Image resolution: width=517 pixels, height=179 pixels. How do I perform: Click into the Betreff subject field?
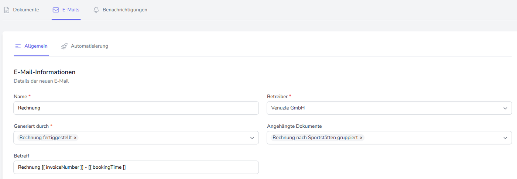point(136,167)
